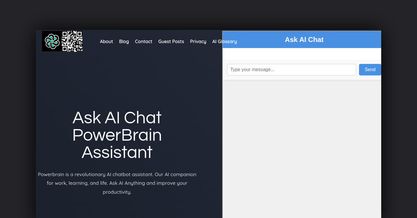Click the QR code image beside the logo
The image size is (417, 218).
pyautogui.click(x=72, y=41)
